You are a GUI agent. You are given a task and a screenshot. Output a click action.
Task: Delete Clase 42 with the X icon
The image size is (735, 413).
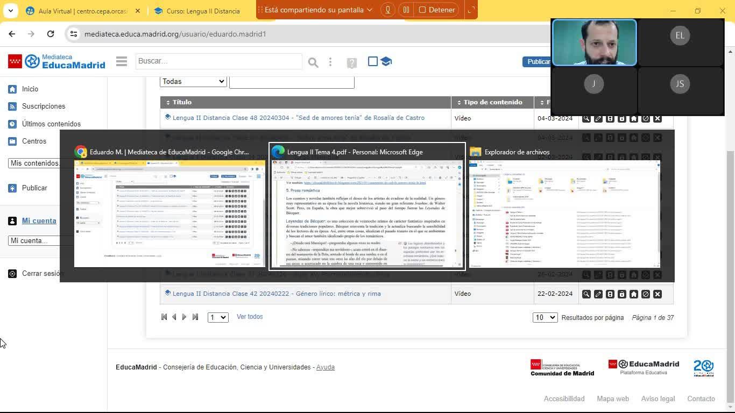click(658, 294)
